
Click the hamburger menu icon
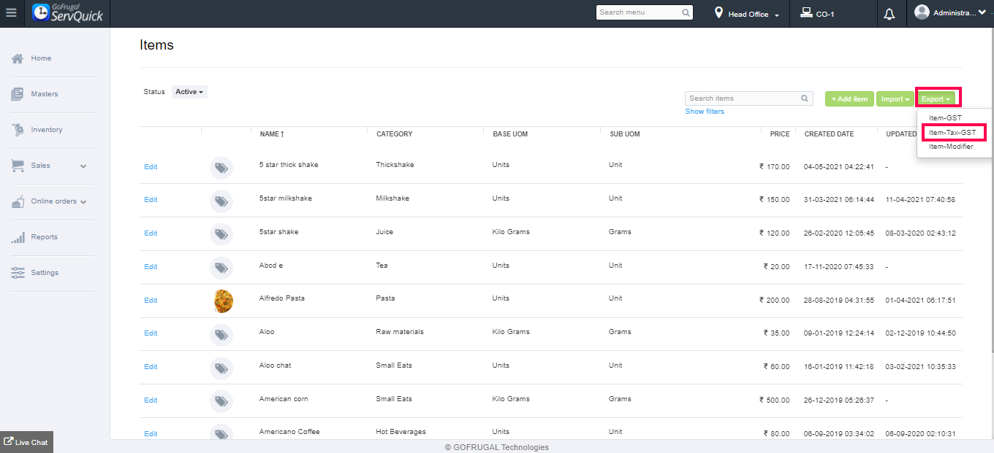click(11, 13)
